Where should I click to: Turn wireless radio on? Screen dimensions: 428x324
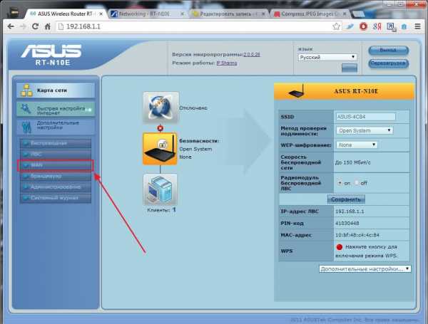340,183
